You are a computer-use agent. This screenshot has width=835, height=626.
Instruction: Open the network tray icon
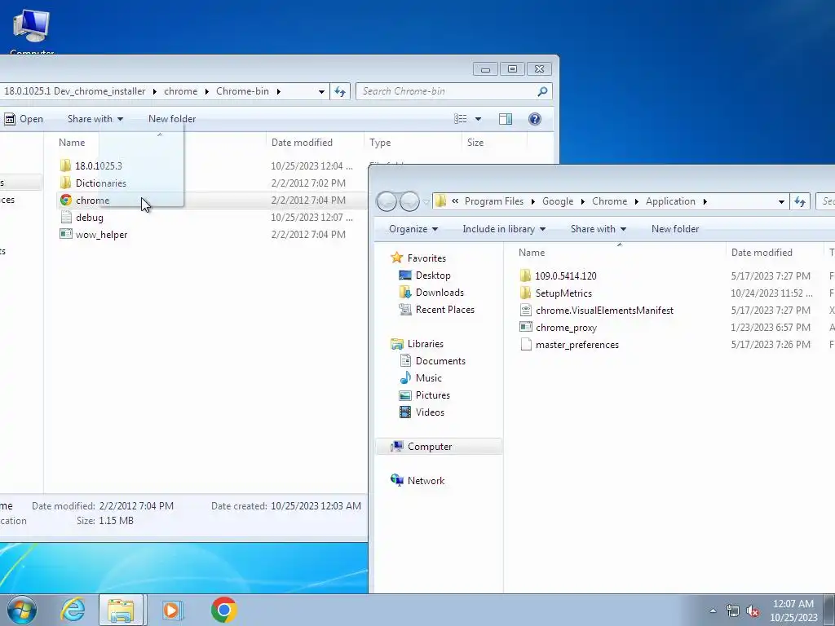click(x=733, y=611)
